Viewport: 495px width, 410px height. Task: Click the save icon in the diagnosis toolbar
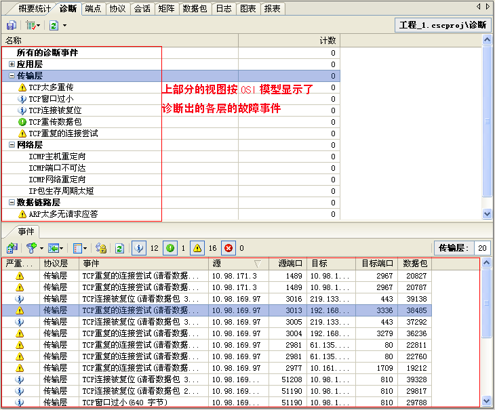click(x=12, y=26)
